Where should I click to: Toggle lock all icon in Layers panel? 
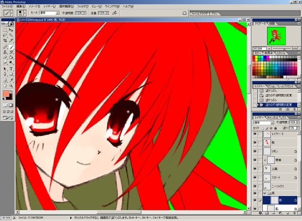tap(276, 128)
